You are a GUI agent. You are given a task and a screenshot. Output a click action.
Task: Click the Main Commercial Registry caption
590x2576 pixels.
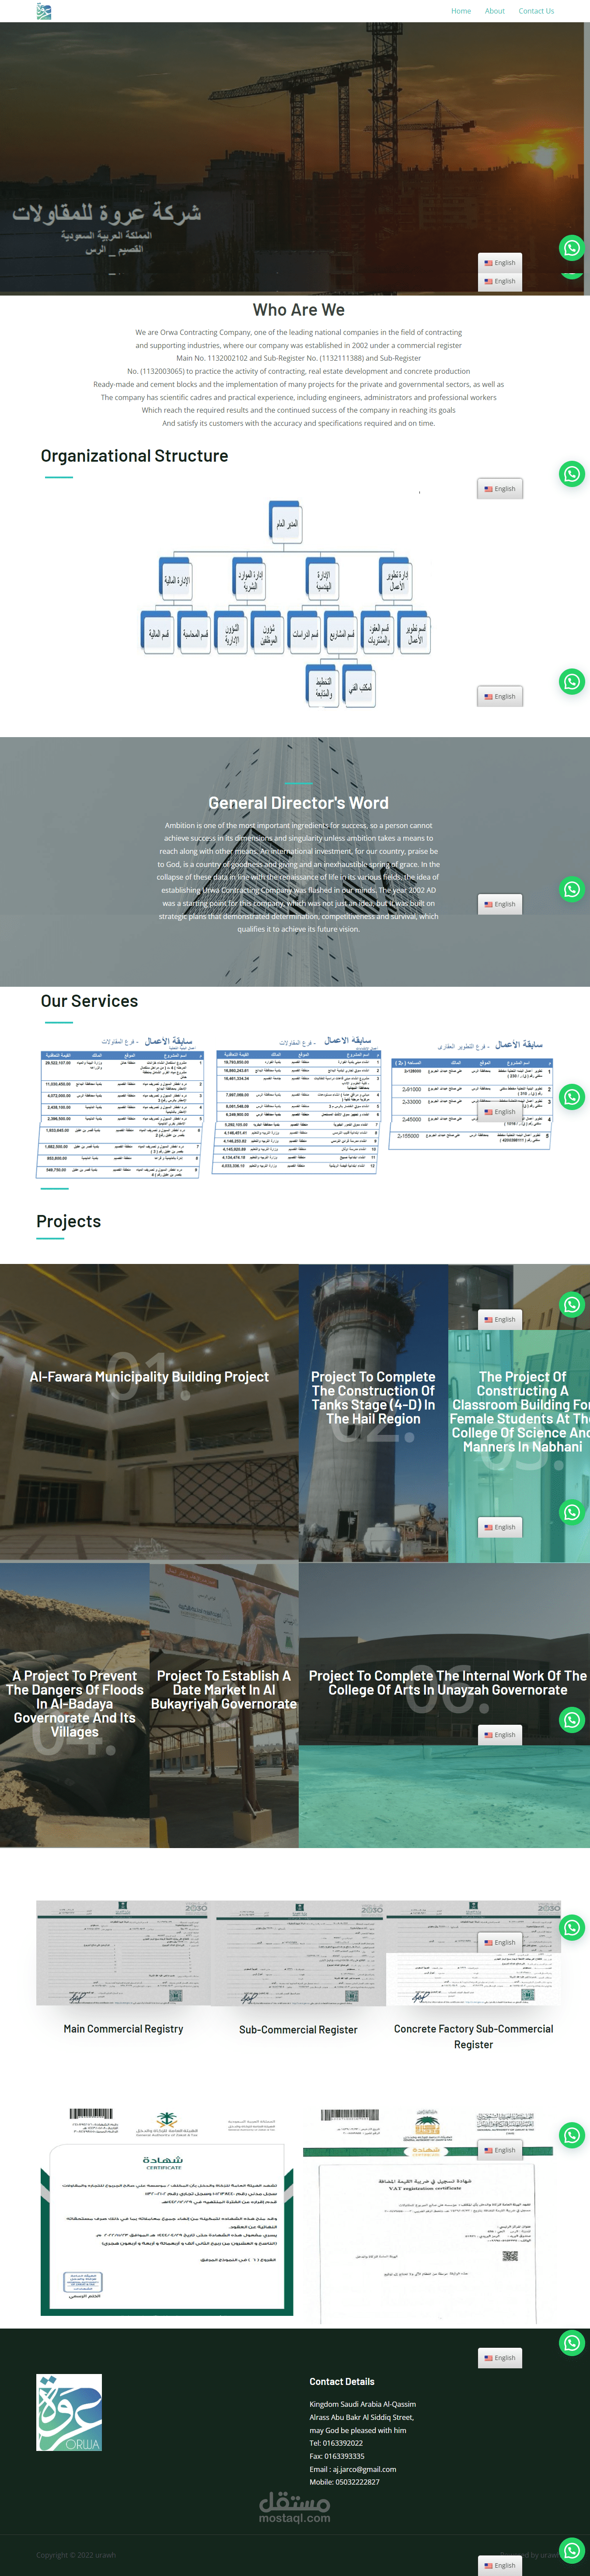[123, 2029]
